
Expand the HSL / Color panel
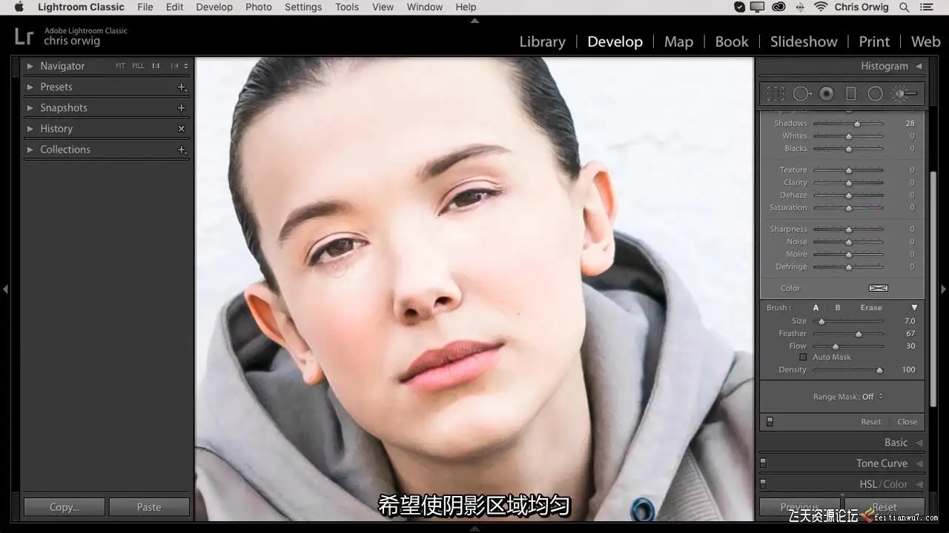919,484
